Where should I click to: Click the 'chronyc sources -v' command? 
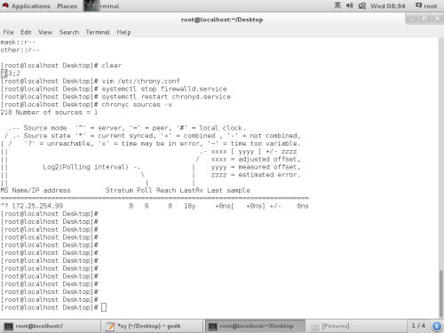[x=137, y=105]
